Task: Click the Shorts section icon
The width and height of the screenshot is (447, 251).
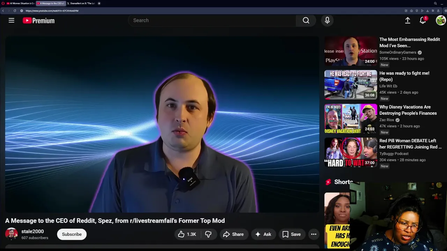Action: 328,182
